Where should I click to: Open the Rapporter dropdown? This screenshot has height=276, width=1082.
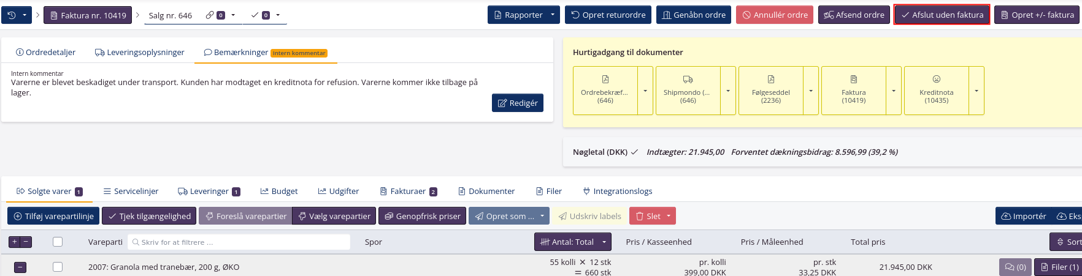(523, 15)
